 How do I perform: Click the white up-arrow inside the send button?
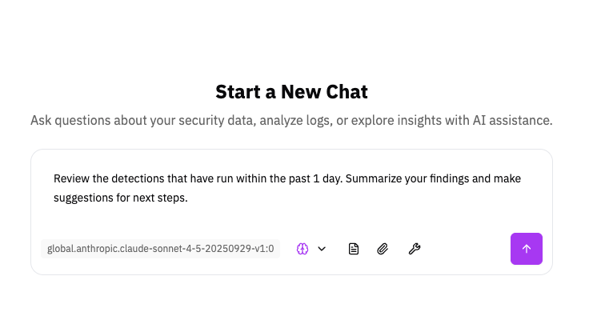pyautogui.click(x=526, y=249)
